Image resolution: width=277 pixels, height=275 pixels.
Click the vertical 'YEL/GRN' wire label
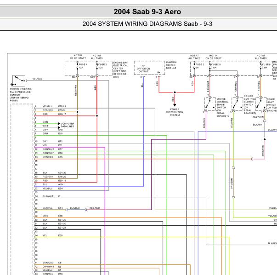232,123
